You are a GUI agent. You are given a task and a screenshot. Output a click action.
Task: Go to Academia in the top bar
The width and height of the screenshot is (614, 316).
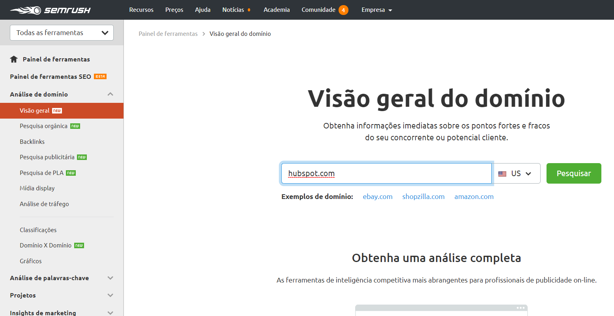[x=277, y=10]
